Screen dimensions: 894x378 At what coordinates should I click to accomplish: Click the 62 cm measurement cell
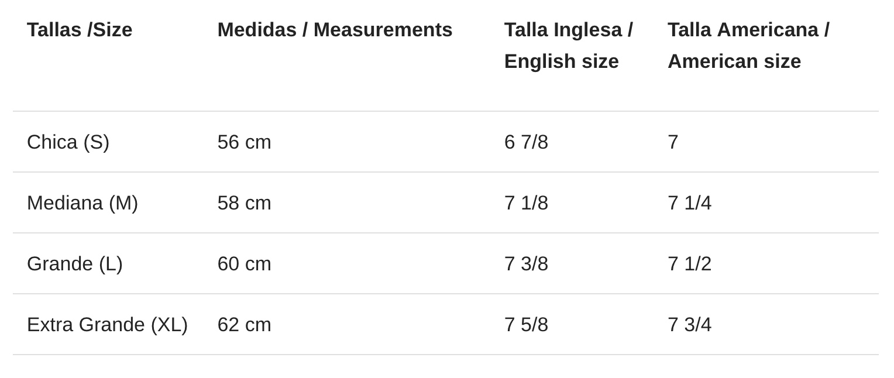[x=244, y=325]
